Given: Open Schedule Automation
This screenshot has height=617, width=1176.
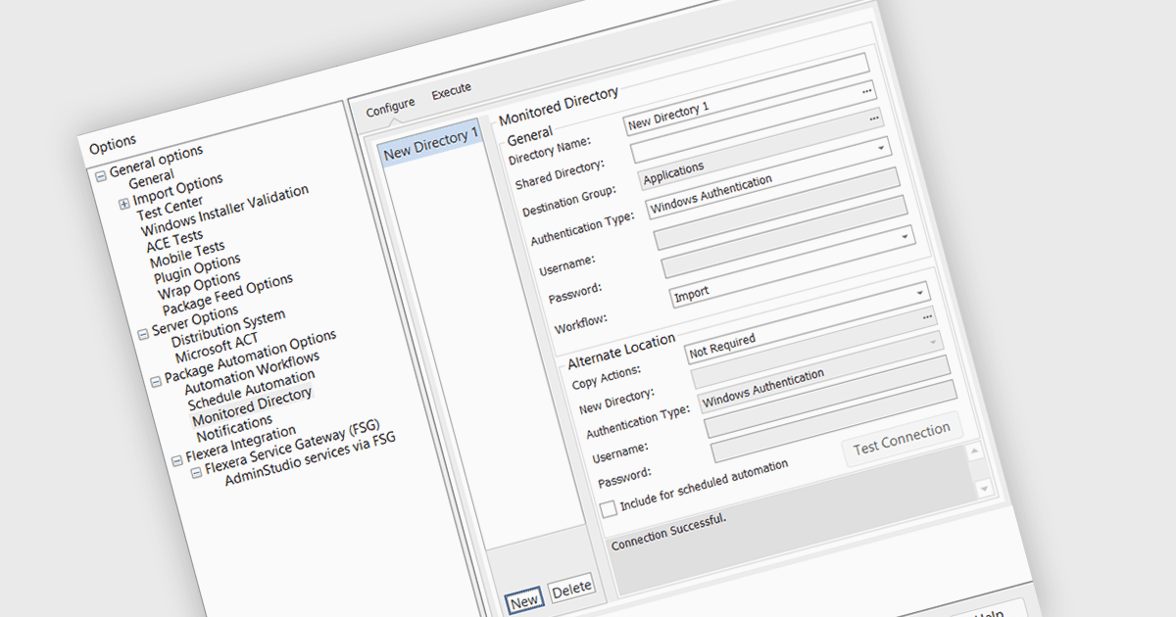Looking at the screenshot, I should [251, 389].
